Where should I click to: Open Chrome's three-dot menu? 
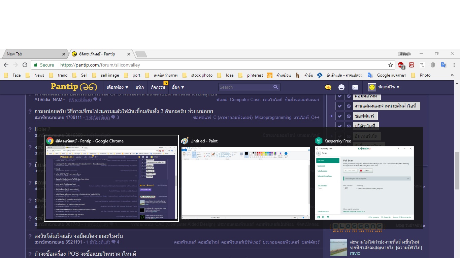click(x=454, y=65)
